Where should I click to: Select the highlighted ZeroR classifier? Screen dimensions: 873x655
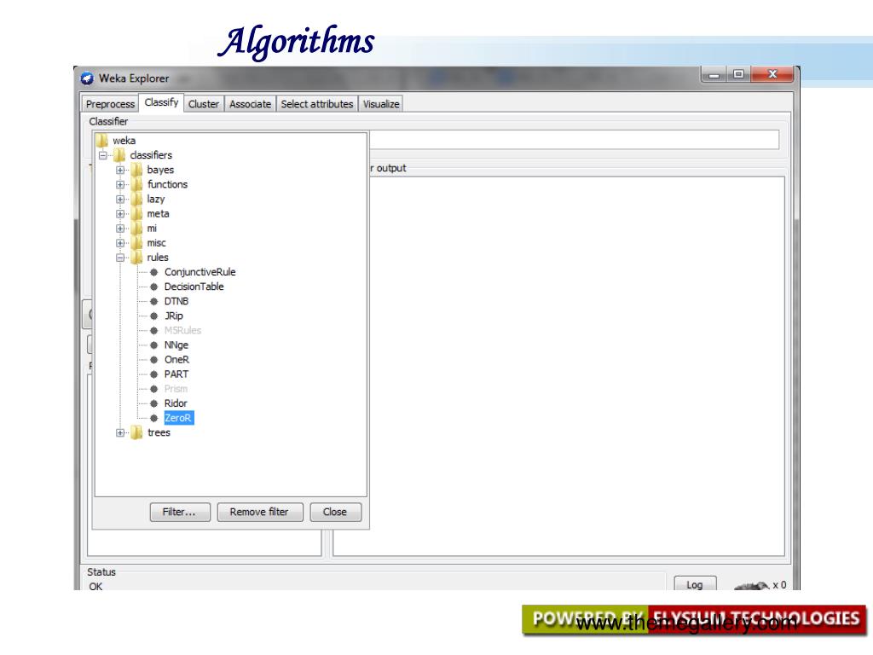click(x=179, y=418)
